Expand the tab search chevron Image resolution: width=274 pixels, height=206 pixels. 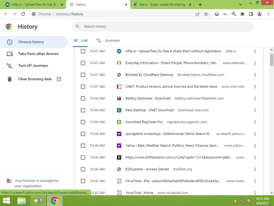tap(241, 5)
